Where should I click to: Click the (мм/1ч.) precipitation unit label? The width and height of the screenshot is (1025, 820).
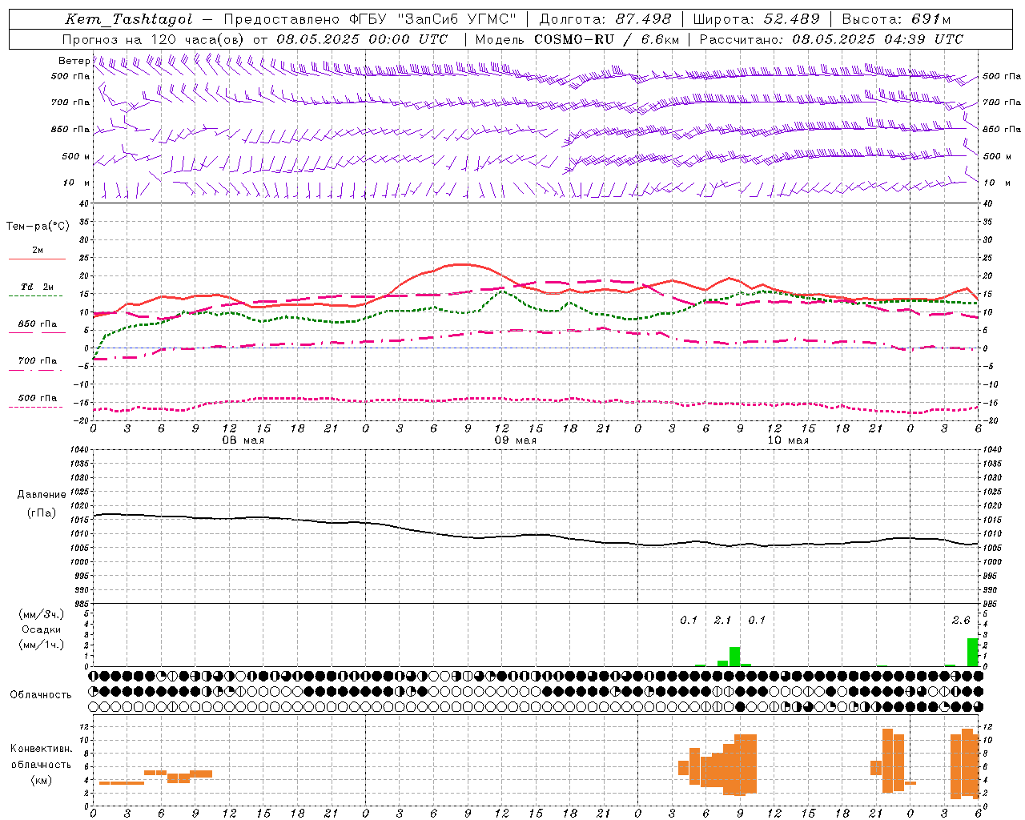(x=42, y=645)
